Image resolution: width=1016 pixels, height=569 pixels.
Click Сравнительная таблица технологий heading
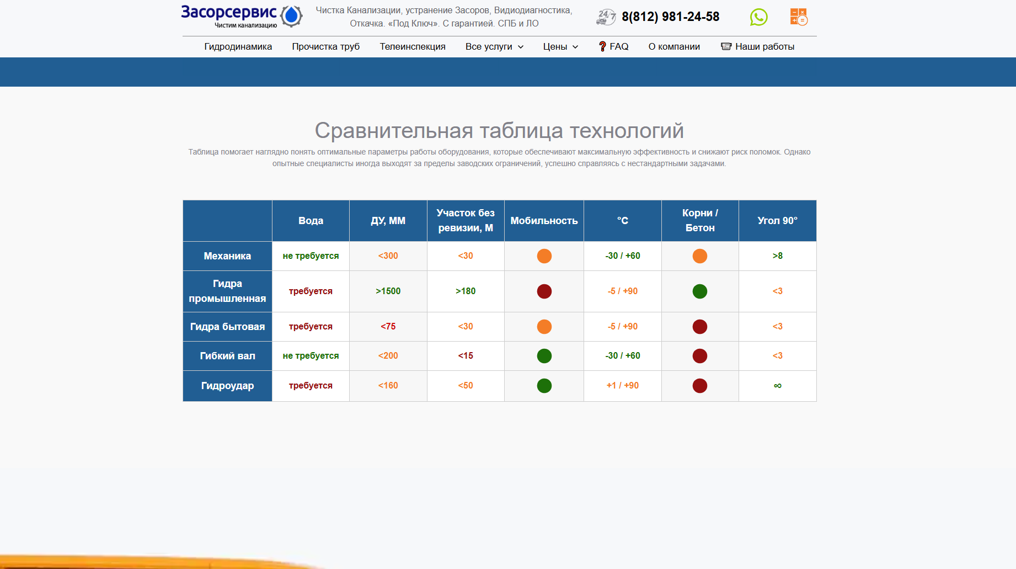pyautogui.click(x=499, y=131)
